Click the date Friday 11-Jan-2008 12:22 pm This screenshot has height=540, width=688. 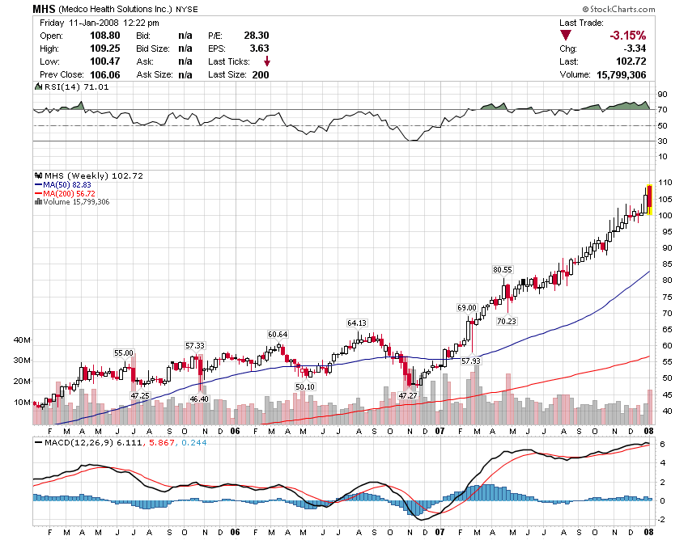tap(100, 23)
